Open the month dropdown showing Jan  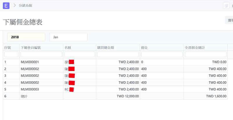tap(68, 37)
